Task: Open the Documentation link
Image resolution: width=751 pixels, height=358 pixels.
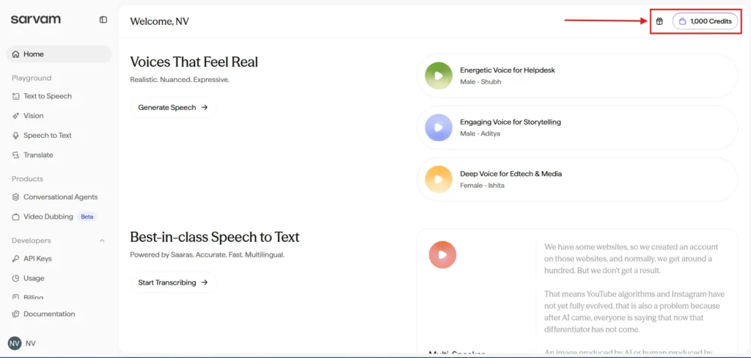Action: point(48,314)
